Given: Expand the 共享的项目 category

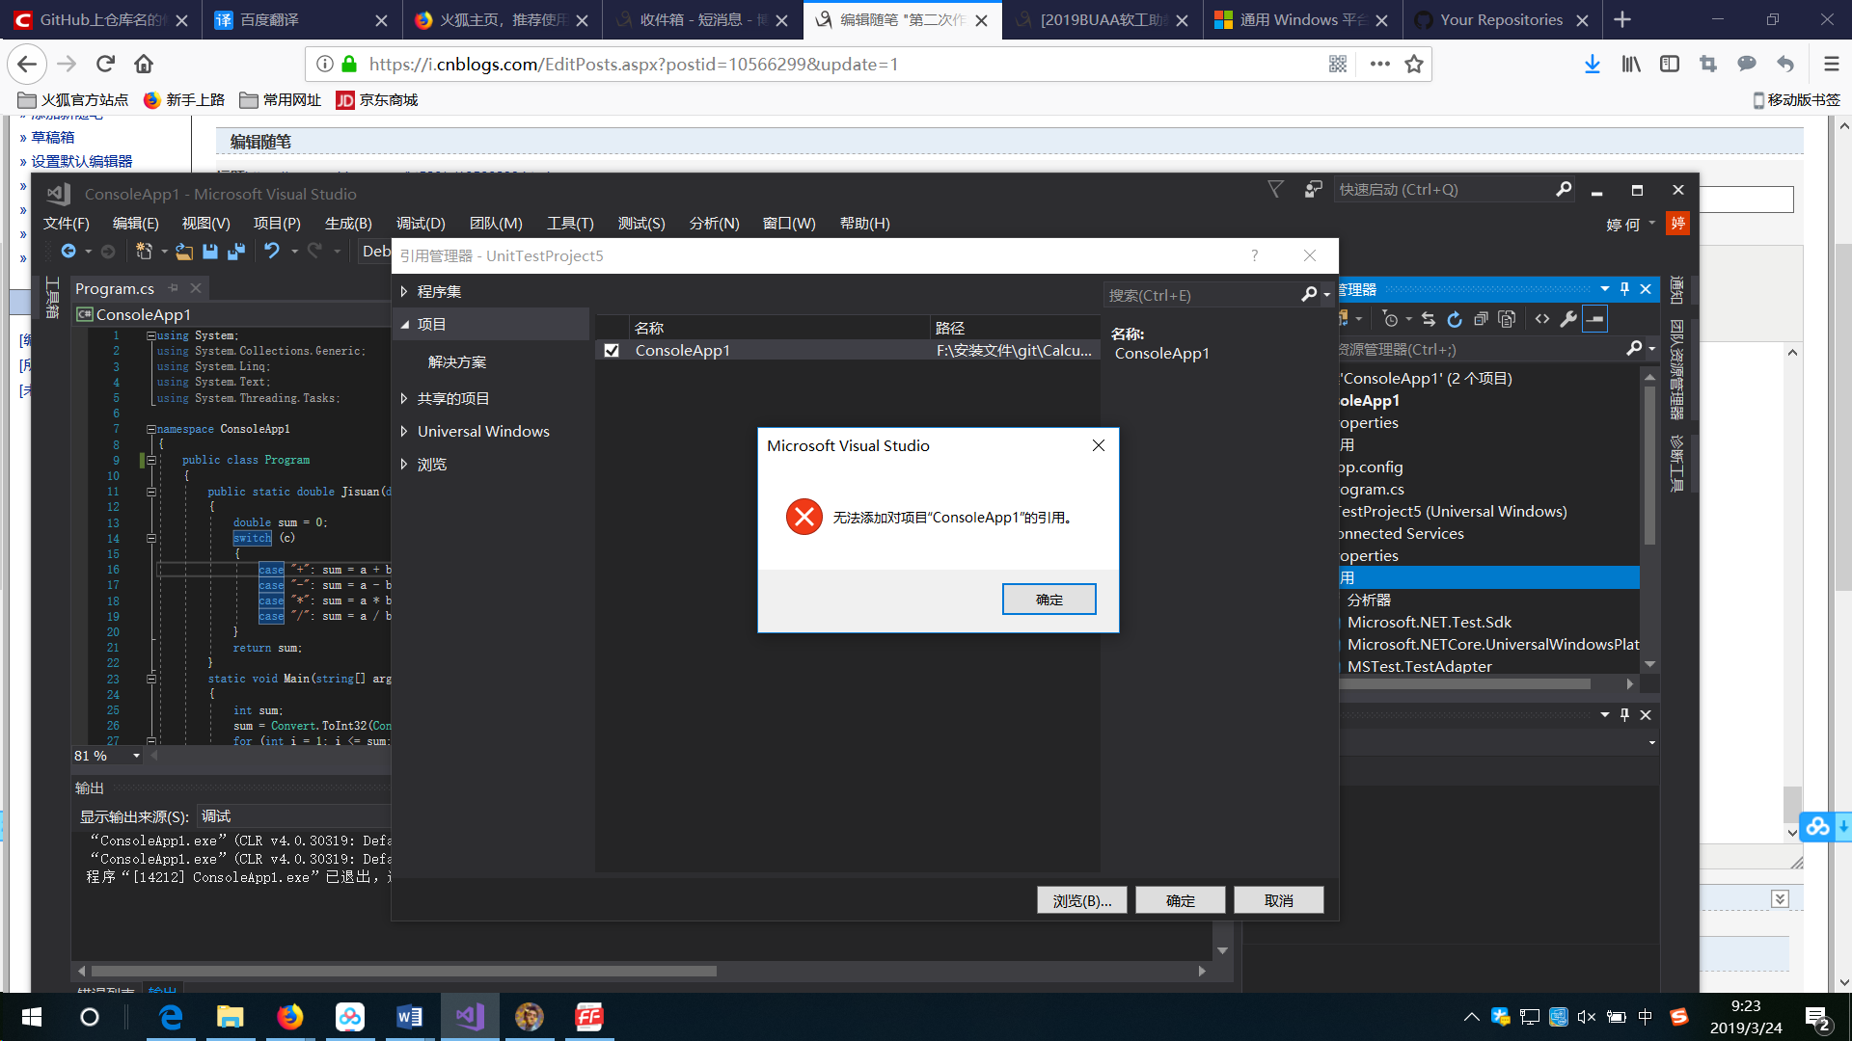Looking at the screenshot, I should tap(404, 399).
